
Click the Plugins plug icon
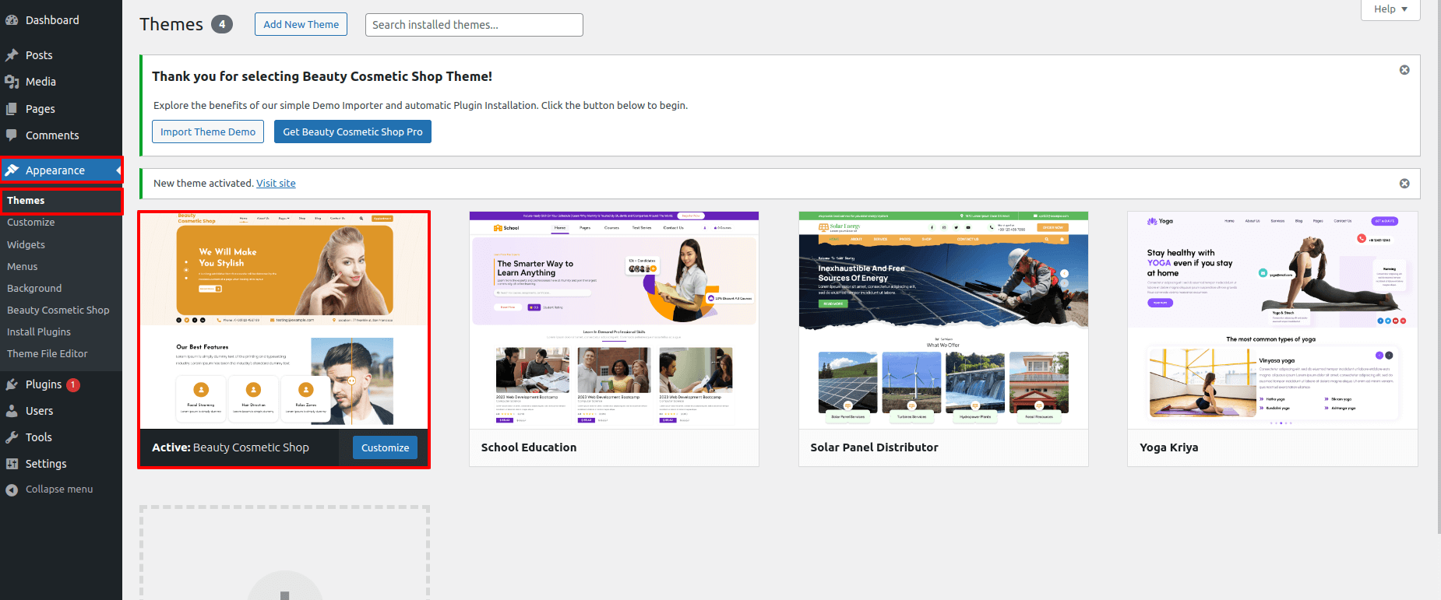(12, 384)
